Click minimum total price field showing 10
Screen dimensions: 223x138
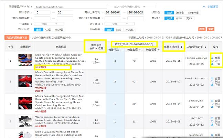point(42,12)
